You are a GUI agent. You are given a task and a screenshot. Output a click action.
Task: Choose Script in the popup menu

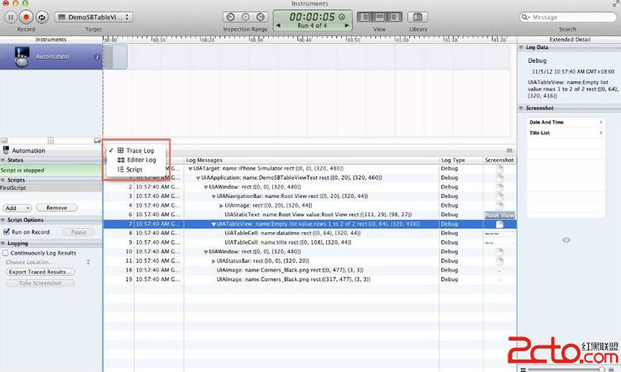click(x=134, y=169)
